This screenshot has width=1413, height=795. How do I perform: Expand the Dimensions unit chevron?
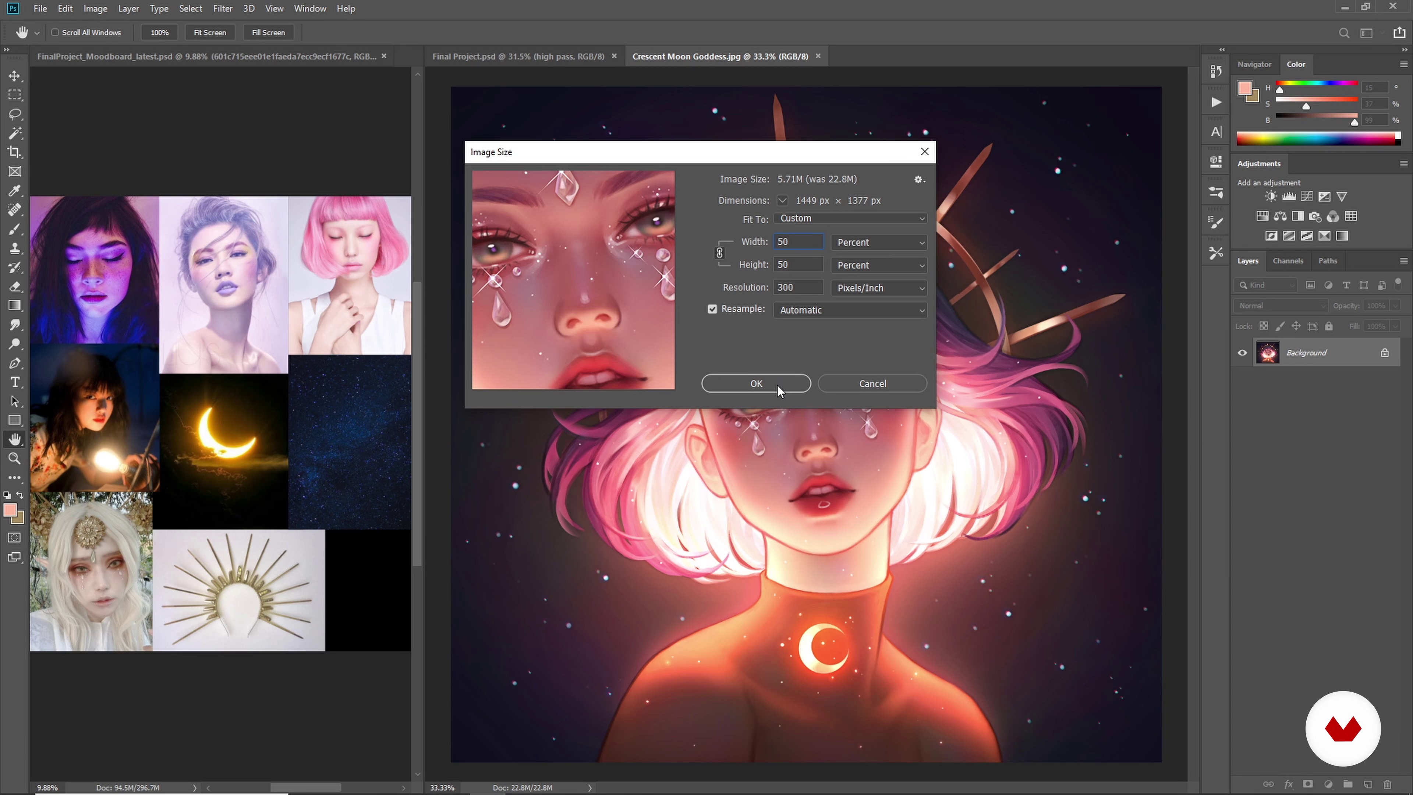click(x=782, y=201)
